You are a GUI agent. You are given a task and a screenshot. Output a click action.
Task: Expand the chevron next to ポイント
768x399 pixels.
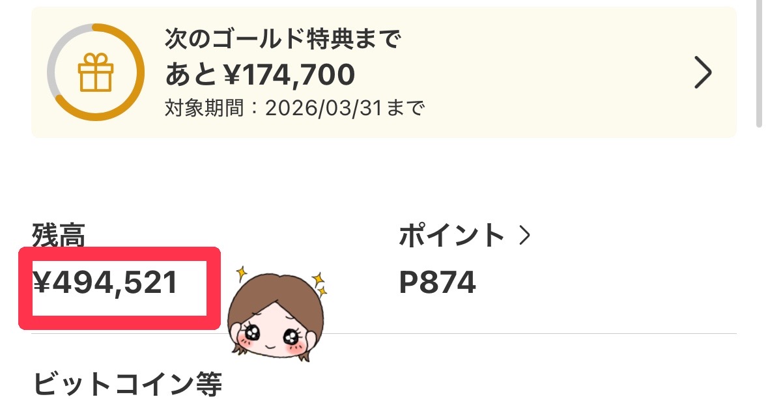tap(524, 236)
